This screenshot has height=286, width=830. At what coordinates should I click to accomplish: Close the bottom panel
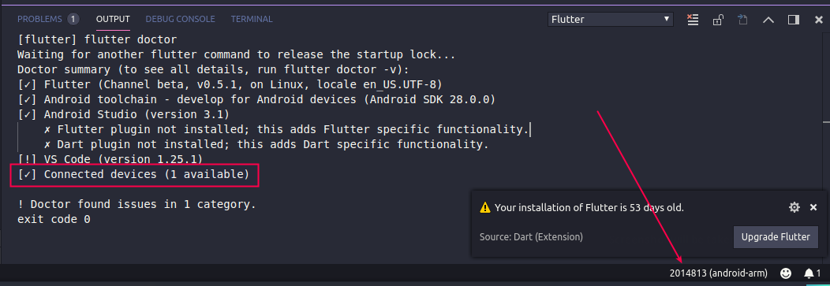818,20
